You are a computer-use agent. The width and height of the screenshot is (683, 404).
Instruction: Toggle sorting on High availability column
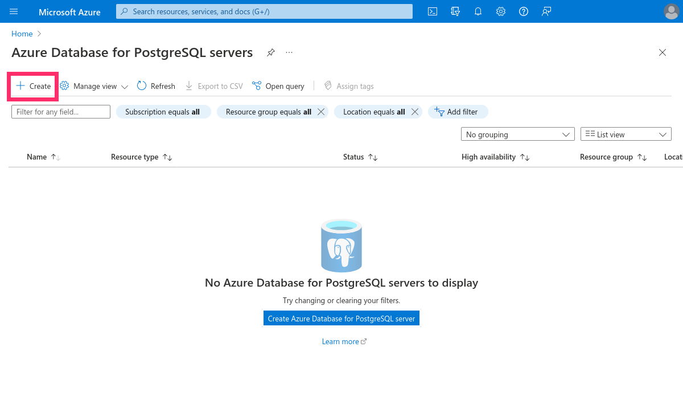coord(495,157)
